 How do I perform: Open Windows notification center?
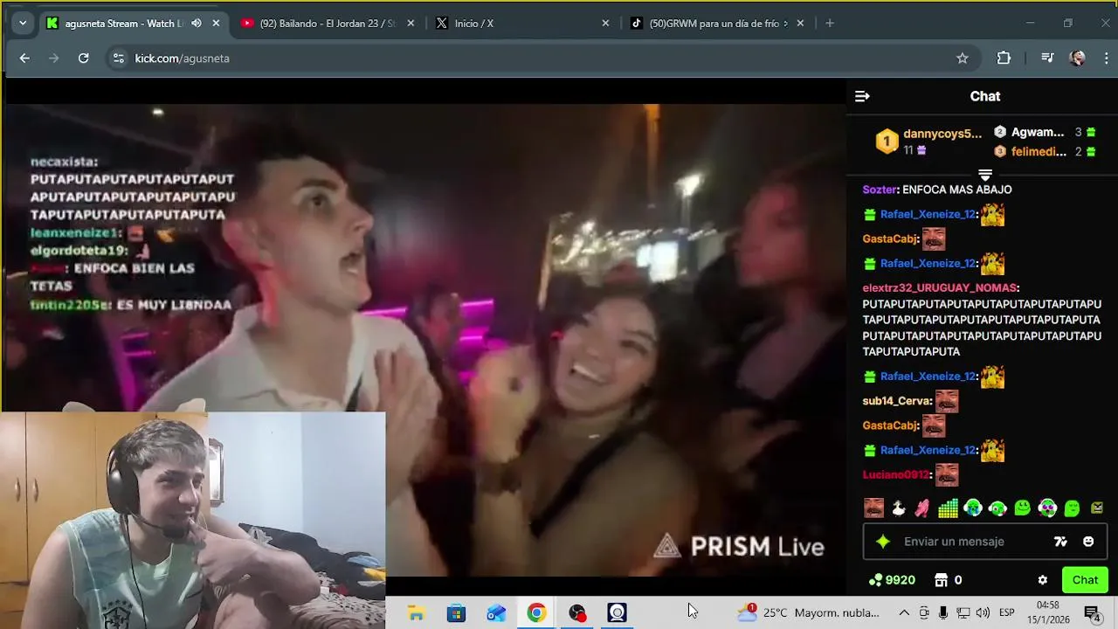[x=1092, y=613]
